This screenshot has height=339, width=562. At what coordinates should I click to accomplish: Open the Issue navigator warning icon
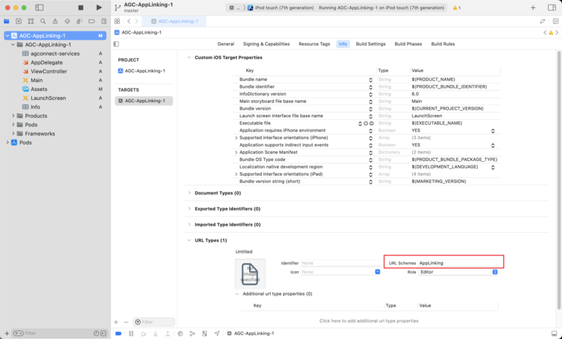point(55,21)
